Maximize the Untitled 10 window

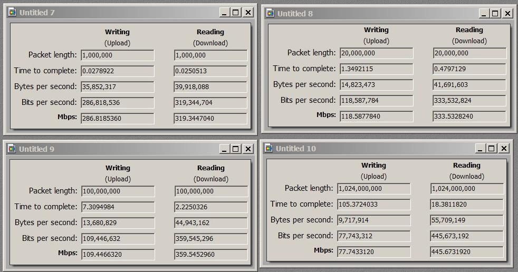[492, 149]
